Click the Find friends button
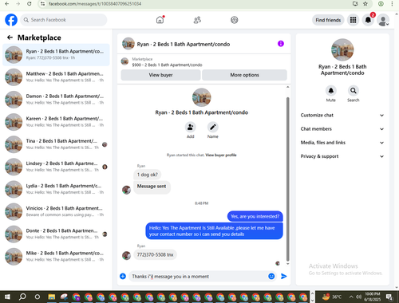 [328, 20]
